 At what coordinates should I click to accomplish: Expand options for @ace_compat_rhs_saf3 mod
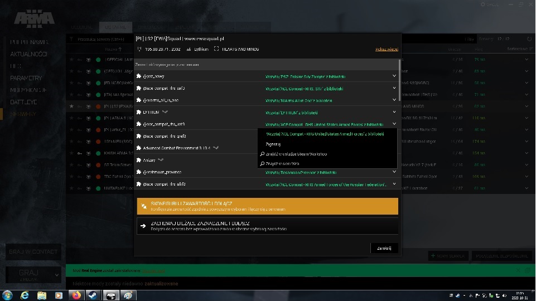[394, 88]
